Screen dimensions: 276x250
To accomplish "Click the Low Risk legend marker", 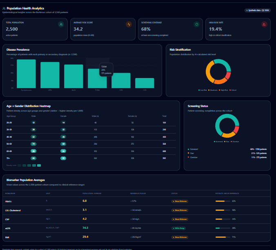I will [x=199, y=90].
